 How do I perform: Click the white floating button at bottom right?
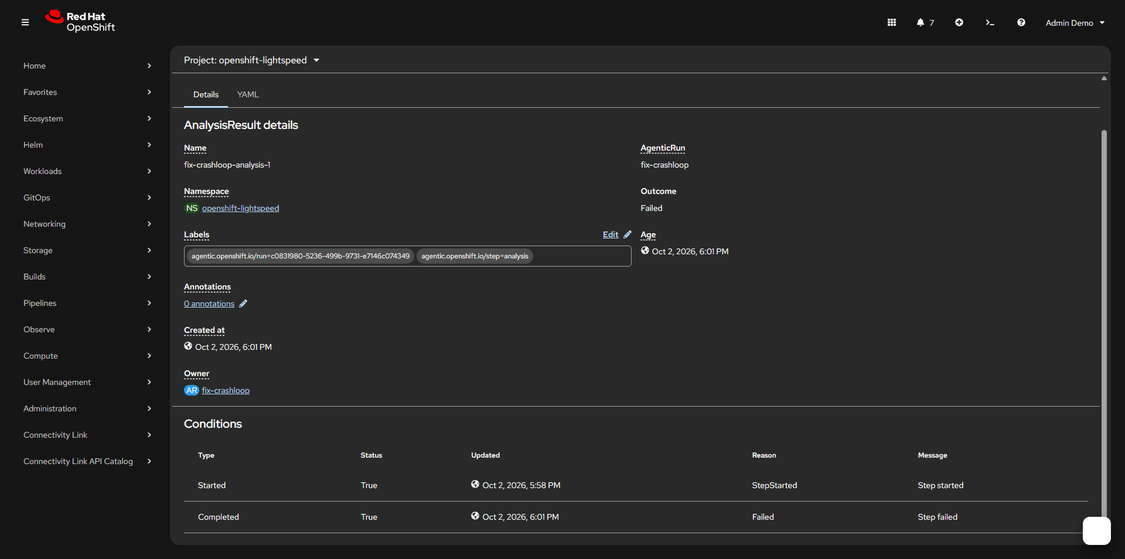[1097, 531]
